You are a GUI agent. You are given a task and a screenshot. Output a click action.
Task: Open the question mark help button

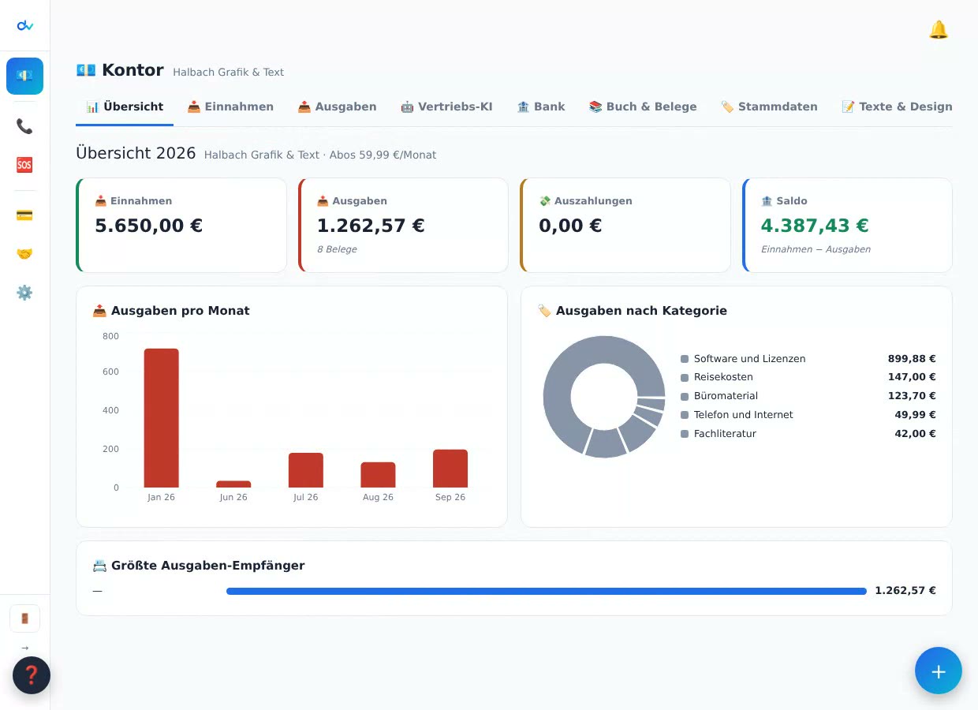click(32, 675)
